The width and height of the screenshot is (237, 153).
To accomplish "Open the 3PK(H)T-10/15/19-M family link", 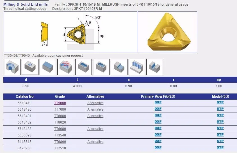I will click(84, 4).
